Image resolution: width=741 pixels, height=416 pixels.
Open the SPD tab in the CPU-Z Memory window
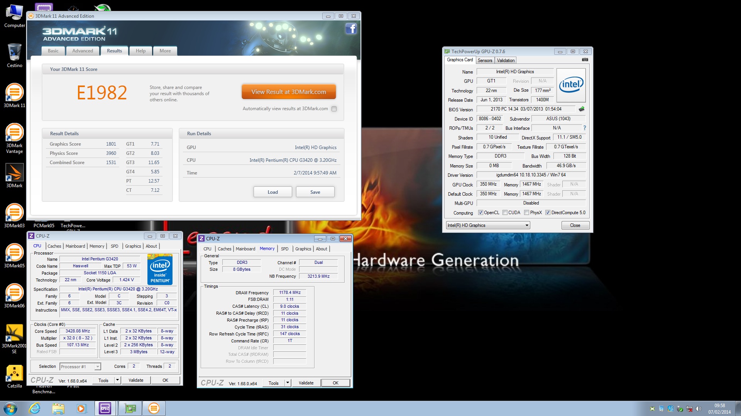coord(285,249)
